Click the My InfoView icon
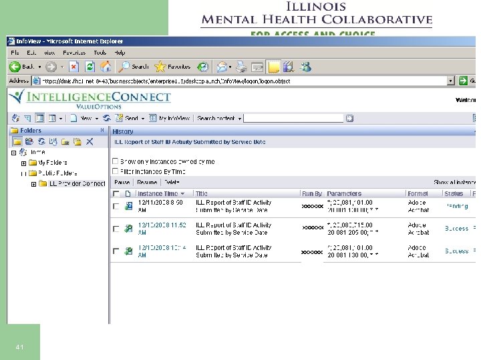The image size is (481, 360). 153,118
